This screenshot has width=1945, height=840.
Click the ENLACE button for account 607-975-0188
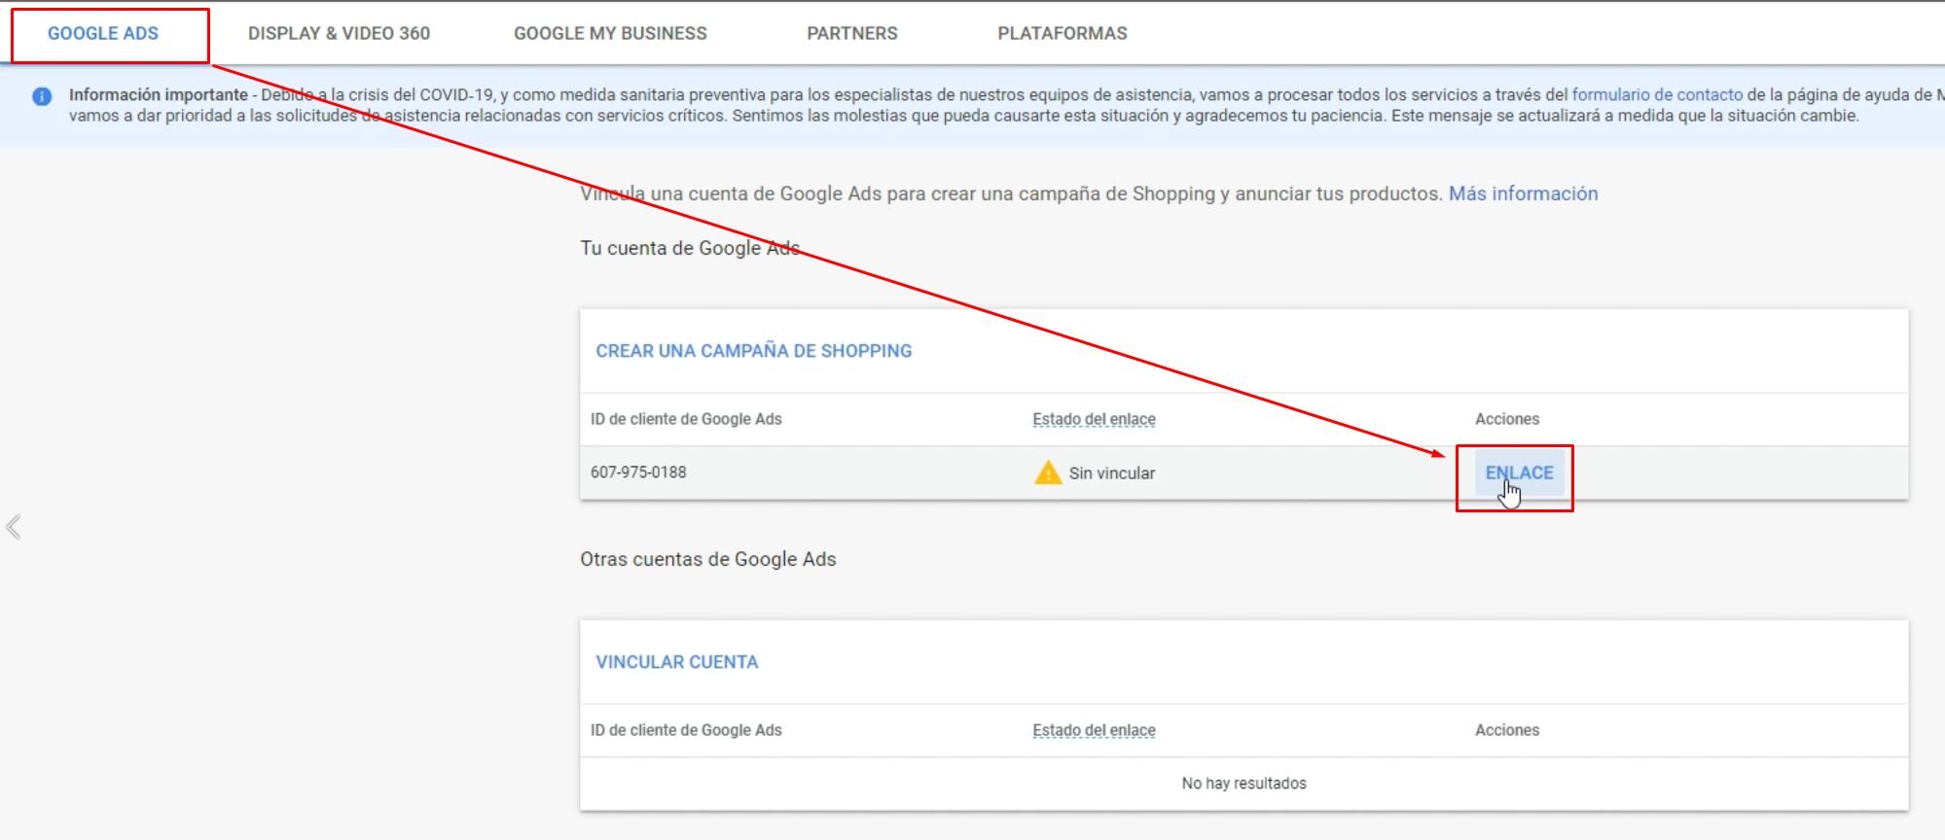point(1519,472)
